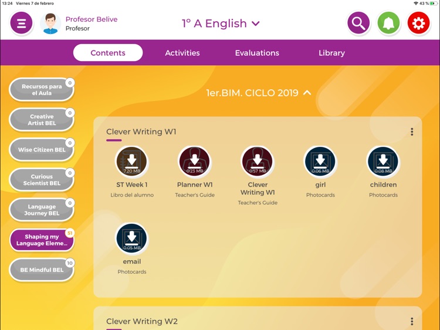Open the purple hamburger menu
This screenshot has width=440, height=330.
[21, 23]
